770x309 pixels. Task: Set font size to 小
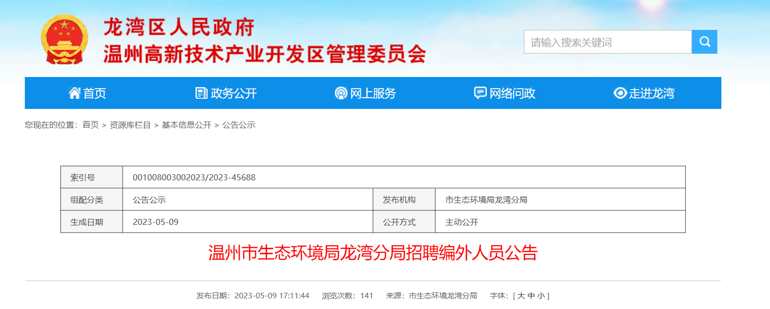541,296
